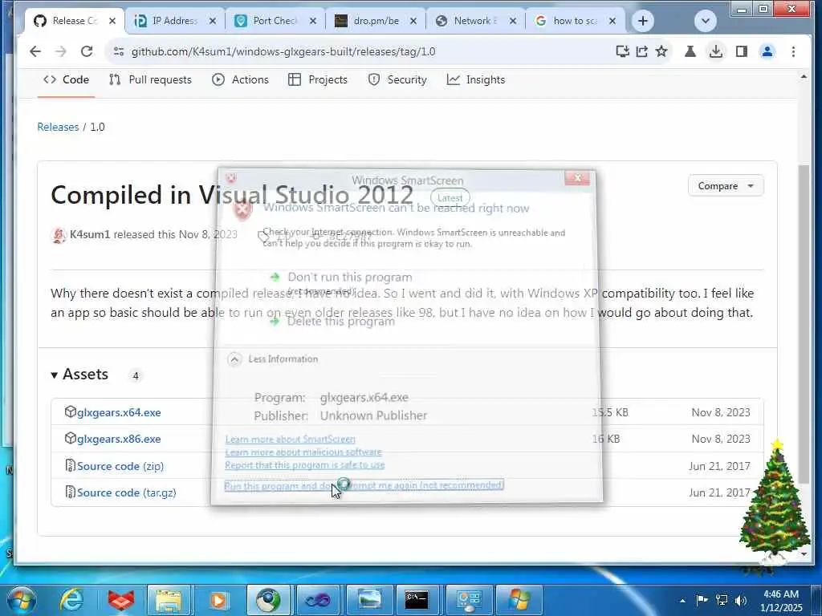Click 'Learn more about malicious software' link

point(303,452)
